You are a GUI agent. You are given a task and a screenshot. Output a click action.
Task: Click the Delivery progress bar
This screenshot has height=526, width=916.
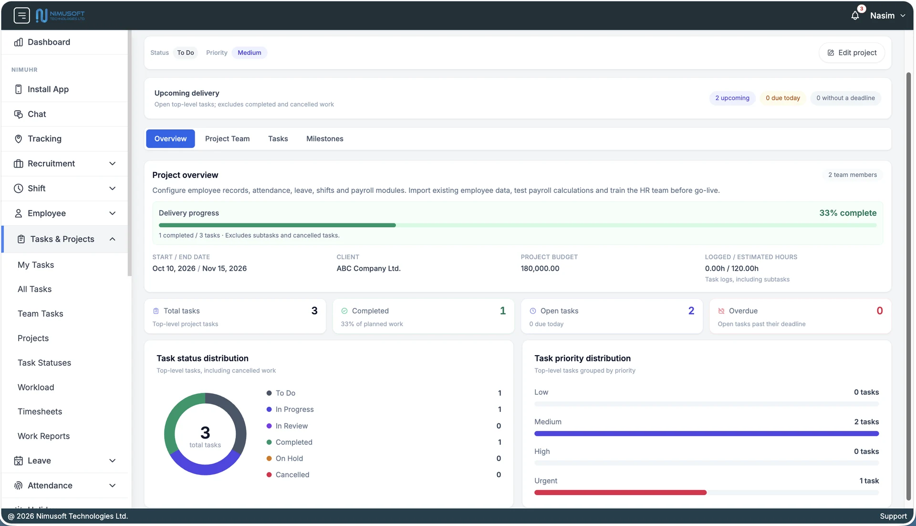tap(518, 225)
